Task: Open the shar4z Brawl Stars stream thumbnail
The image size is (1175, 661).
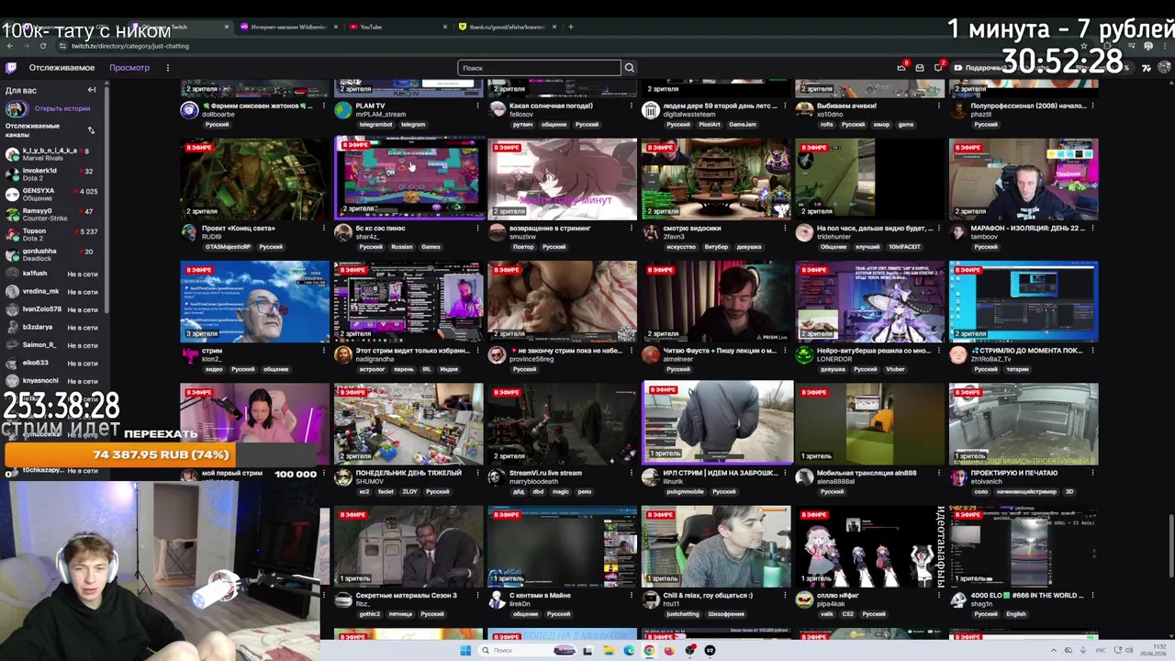Action: point(408,179)
